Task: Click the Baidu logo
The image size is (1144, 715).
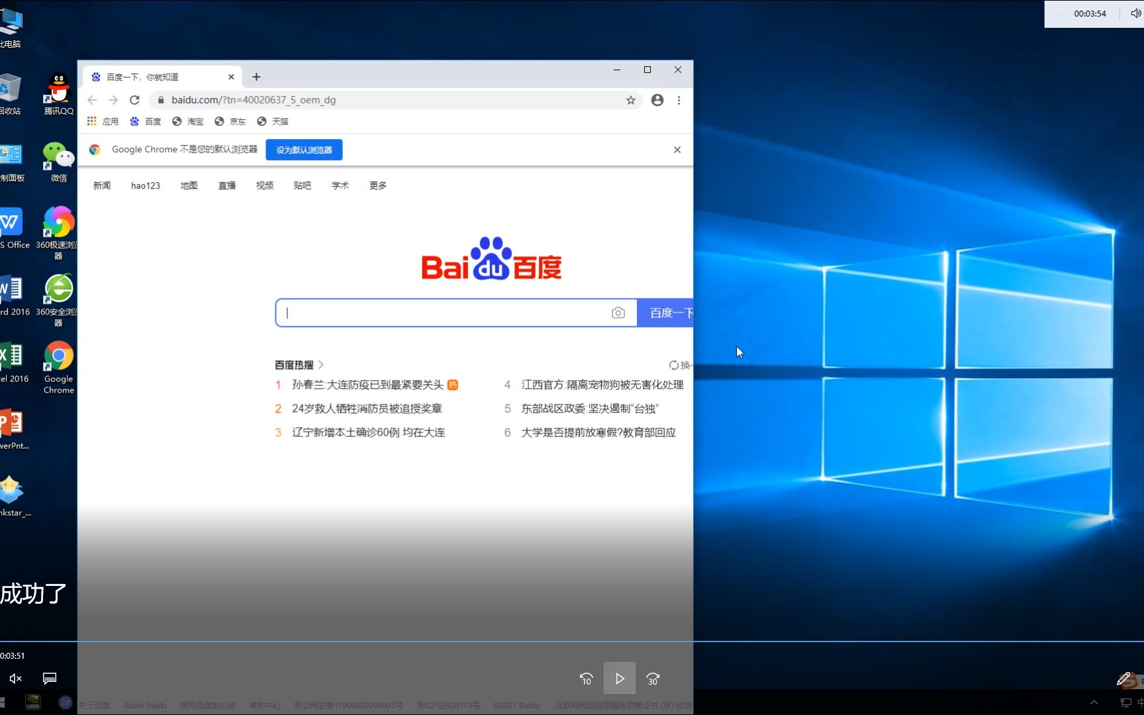Action: [491, 259]
